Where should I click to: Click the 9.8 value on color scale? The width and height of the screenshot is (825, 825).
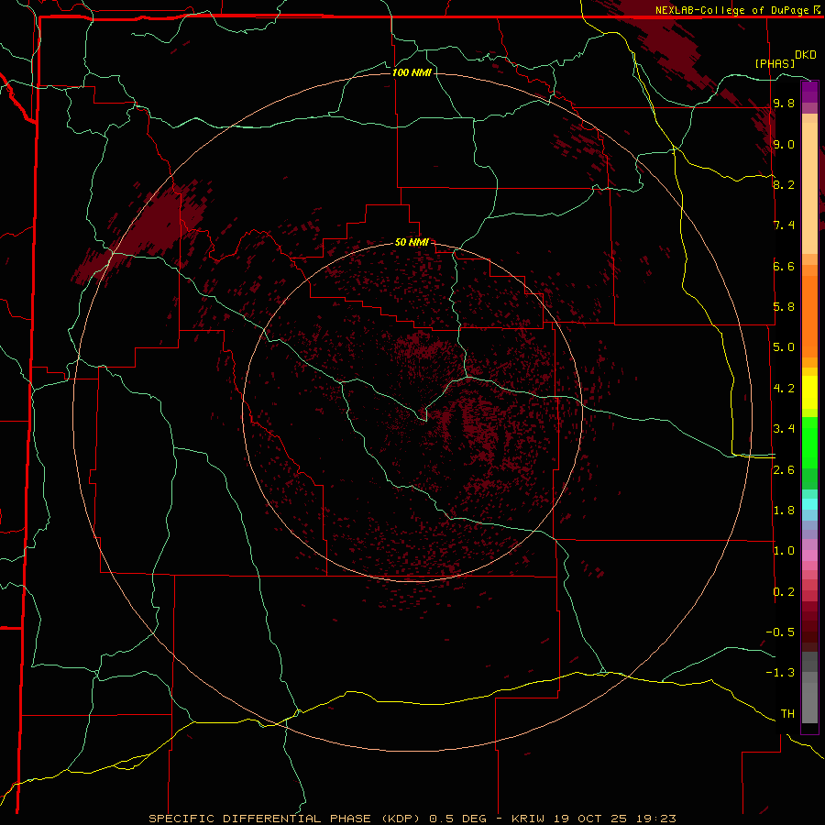784,103
